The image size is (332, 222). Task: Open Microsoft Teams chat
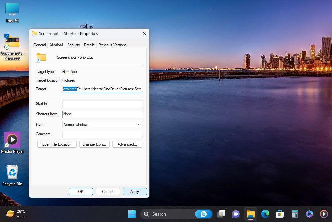pyautogui.click(x=236, y=214)
